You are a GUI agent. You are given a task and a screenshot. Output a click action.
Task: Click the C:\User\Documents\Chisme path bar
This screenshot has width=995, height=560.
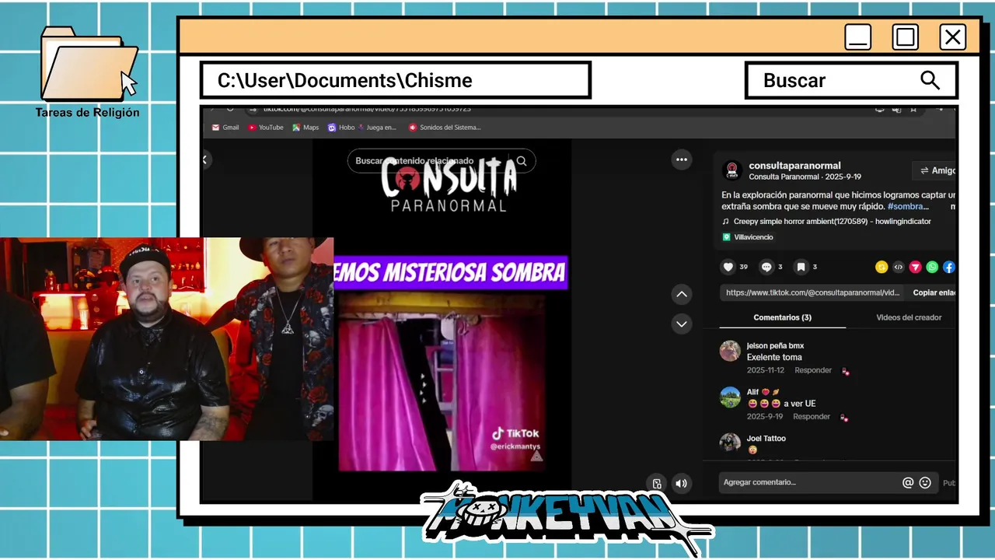pos(396,80)
